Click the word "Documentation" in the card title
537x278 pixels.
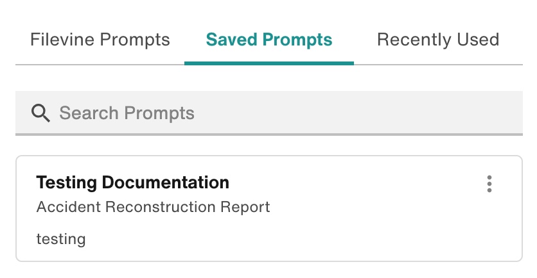tap(166, 183)
